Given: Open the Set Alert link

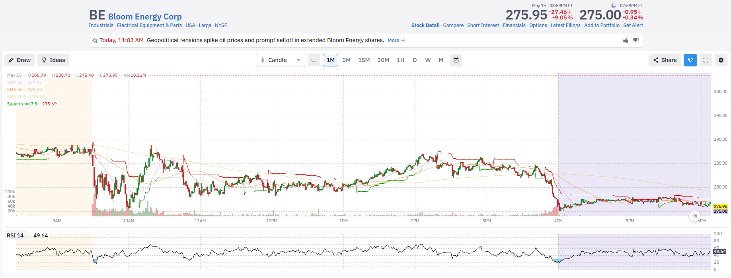Looking at the screenshot, I should [x=633, y=25].
